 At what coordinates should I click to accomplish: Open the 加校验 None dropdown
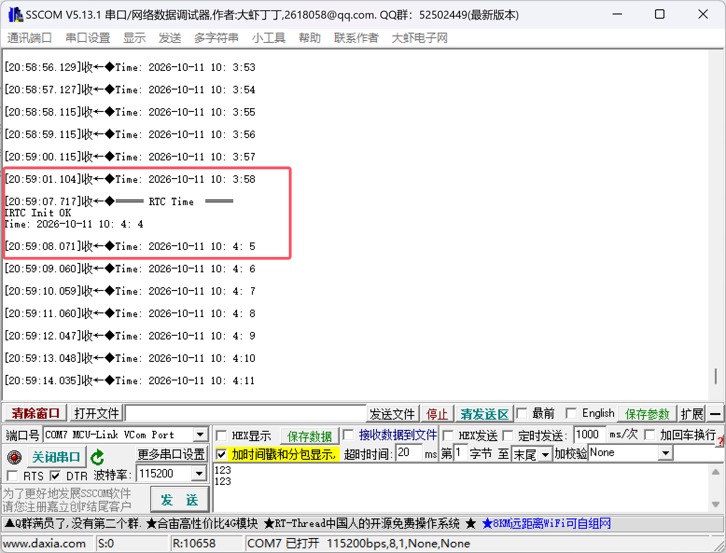[666, 453]
